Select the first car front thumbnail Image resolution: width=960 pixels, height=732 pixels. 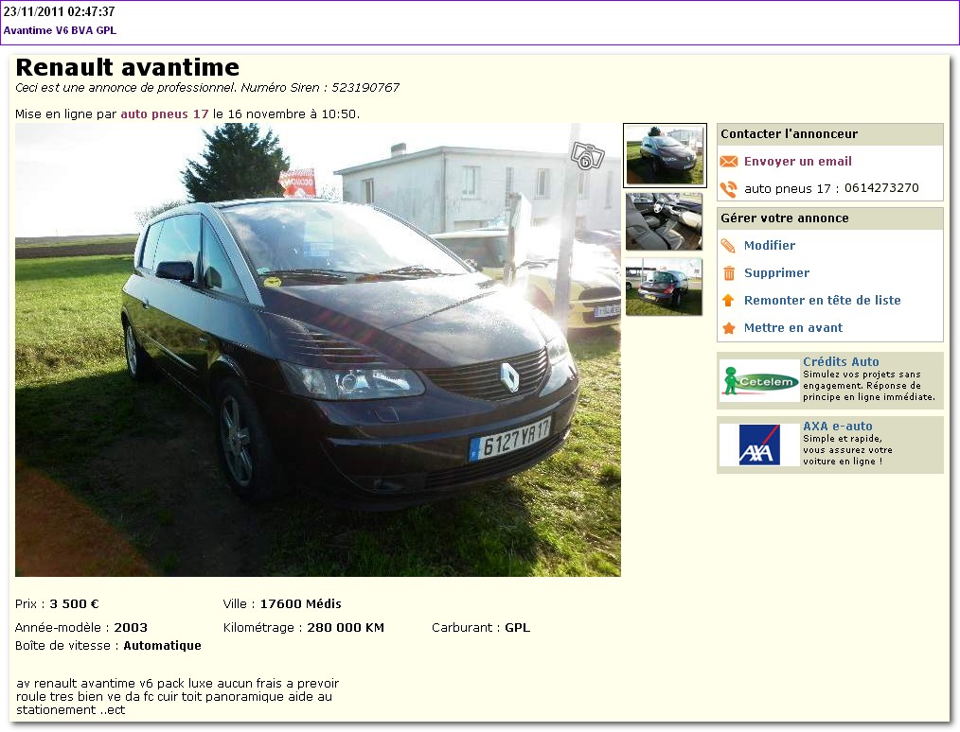tap(664, 155)
